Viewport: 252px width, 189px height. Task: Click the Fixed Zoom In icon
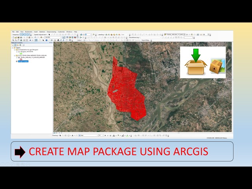click(24, 40)
